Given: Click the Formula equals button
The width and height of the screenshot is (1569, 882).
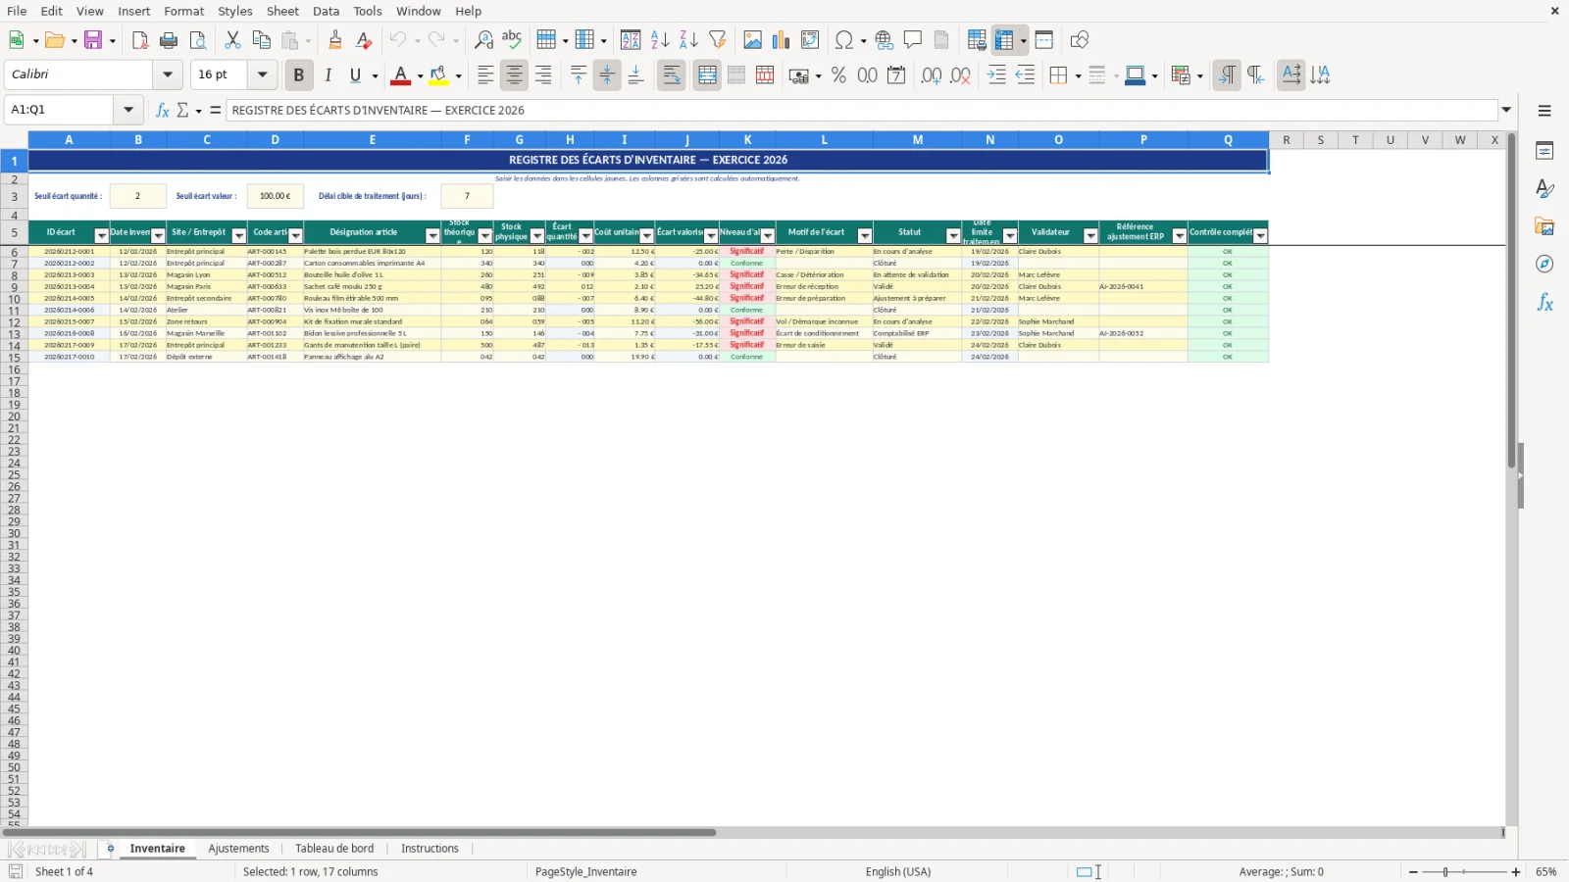Looking at the screenshot, I should [x=216, y=110].
